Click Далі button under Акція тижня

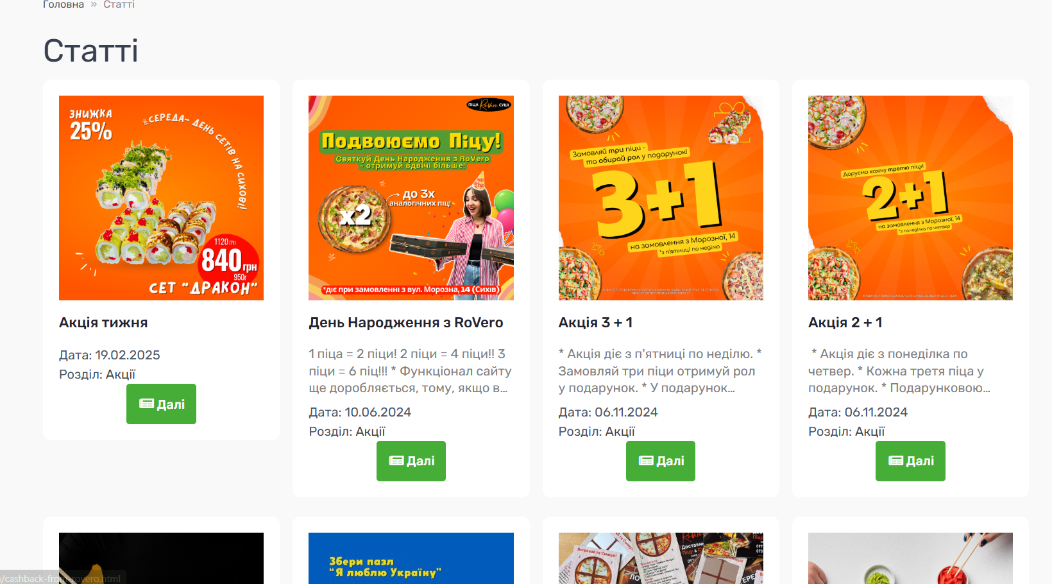pos(161,404)
